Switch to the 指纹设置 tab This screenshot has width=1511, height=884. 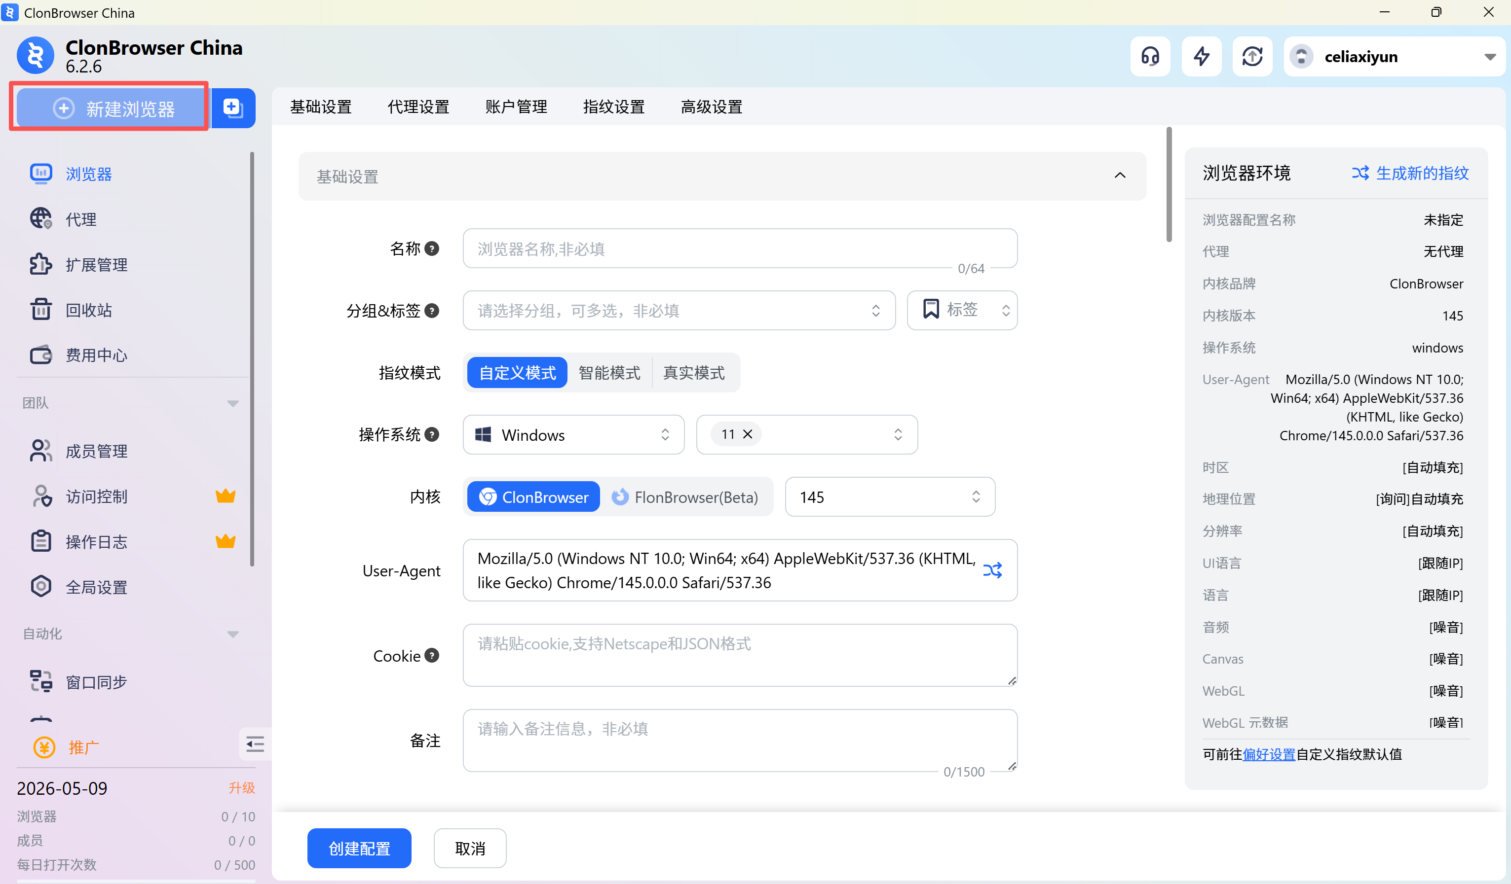[x=613, y=107]
